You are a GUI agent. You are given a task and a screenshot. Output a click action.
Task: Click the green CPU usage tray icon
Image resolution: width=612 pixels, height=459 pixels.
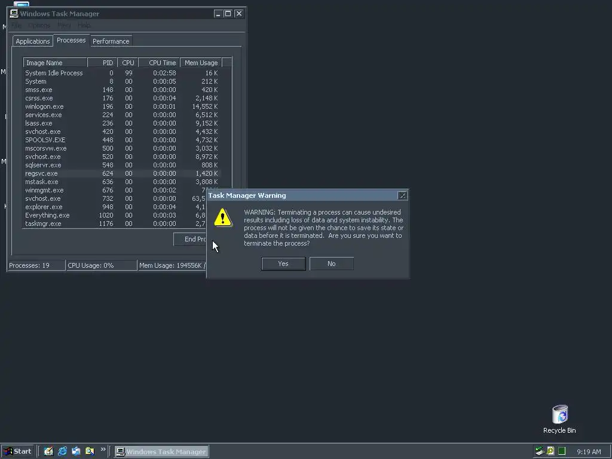(562, 451)
